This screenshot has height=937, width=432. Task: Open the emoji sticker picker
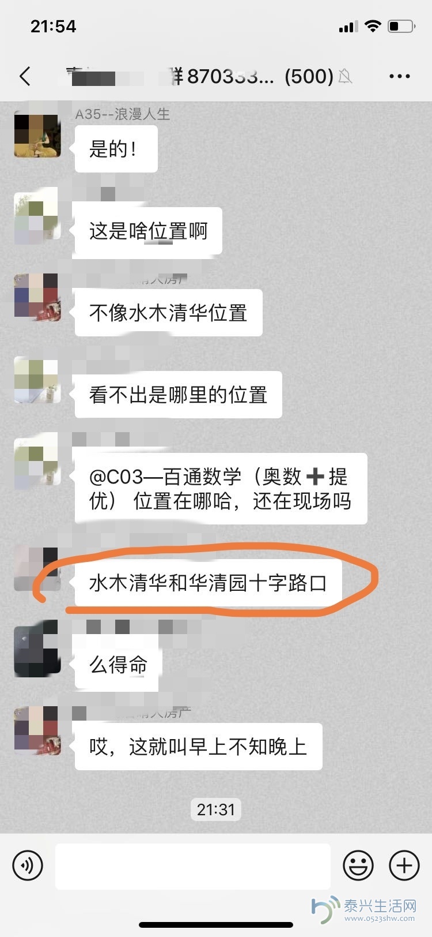[x=358, y=865]
